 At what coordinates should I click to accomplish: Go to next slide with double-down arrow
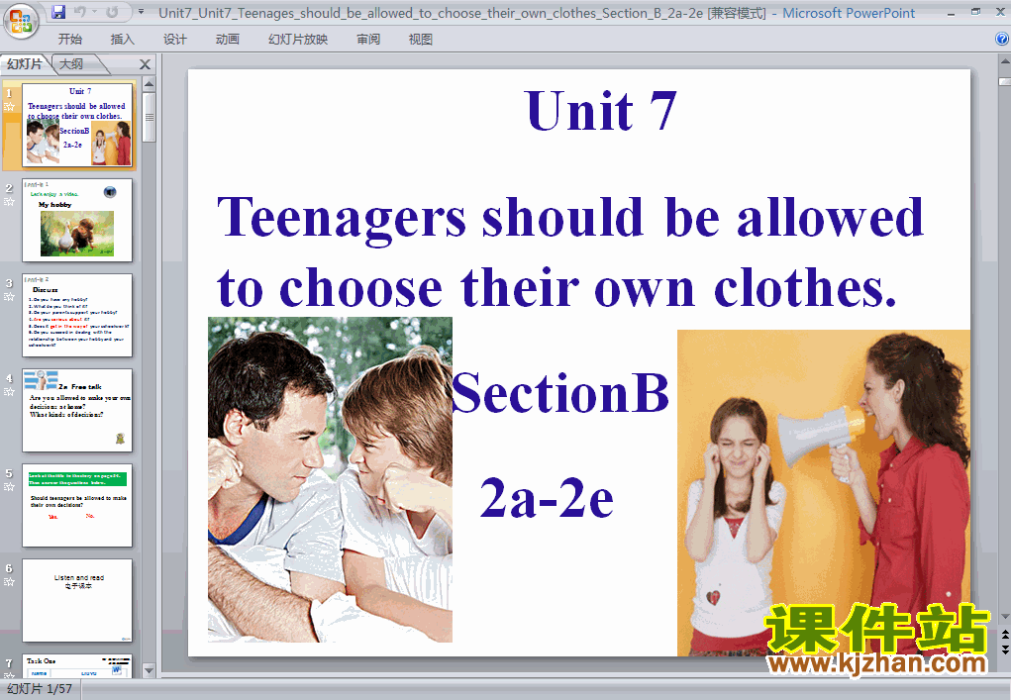(x=1004, y=649)
